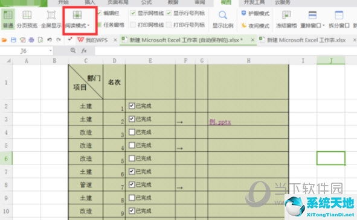Screen dimensions: 357x220
Task: Click Freeze Panes (冻结窗格) icon
Action: [286, 15]
